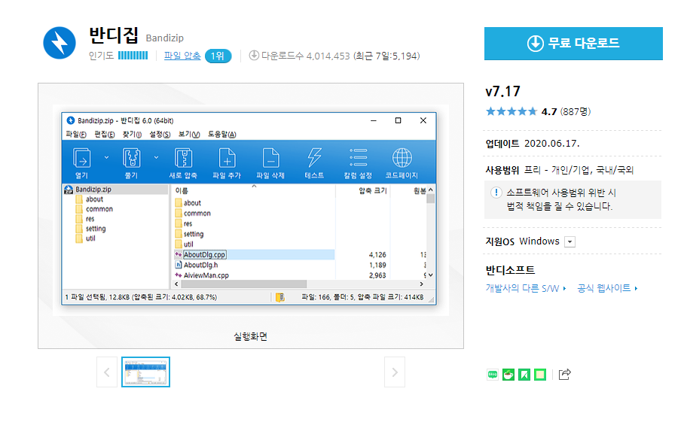Select the 실행화면 screenshot thumbnail

click(145, 372)
